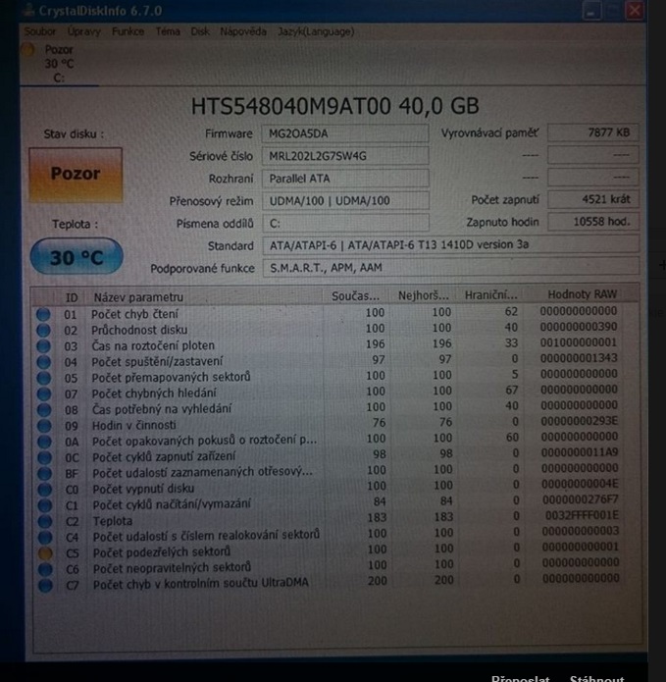Click the Stáhnout link below the image
The height and width of the screenshot is (682, 666).
coord(597,678)
